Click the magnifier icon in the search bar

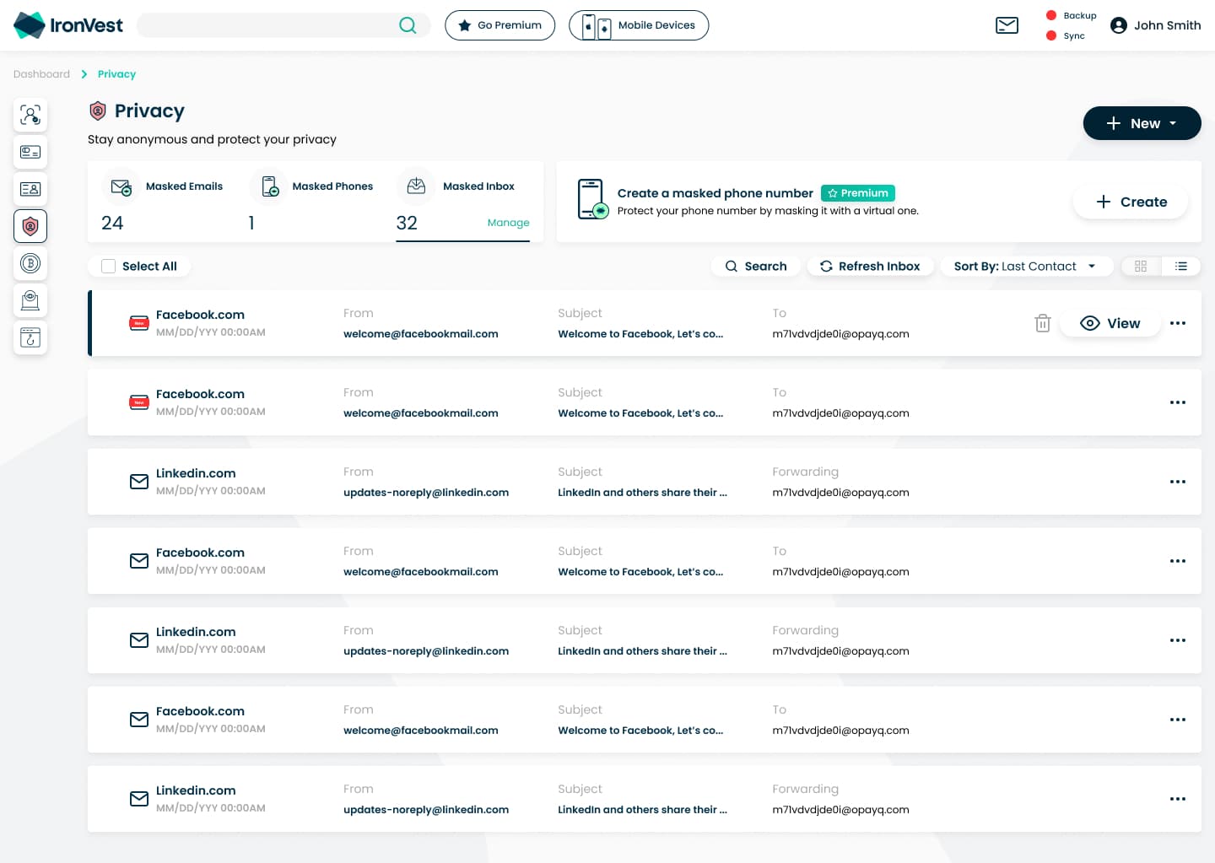coord(408,25)
